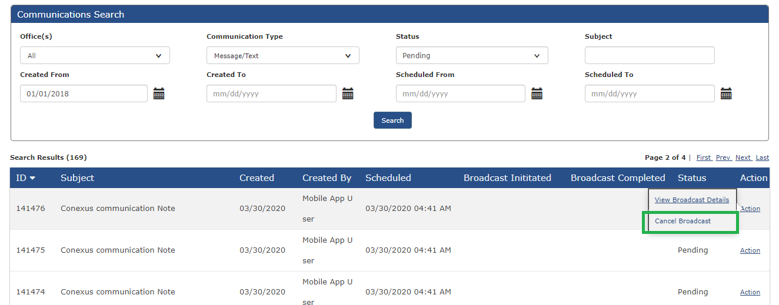Open Action link for record 141474
The height and width of the screenshot is (305, 779).
pos(750,292)
